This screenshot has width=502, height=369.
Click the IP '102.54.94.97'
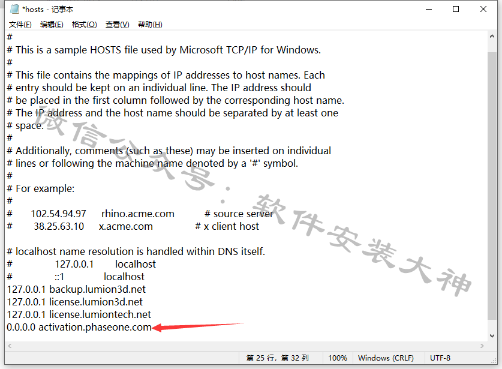(x=59, y=214)
